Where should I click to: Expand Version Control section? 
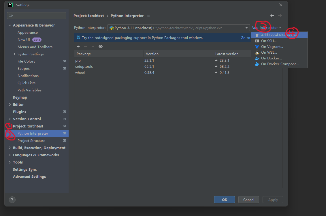(x=10, y=119)
